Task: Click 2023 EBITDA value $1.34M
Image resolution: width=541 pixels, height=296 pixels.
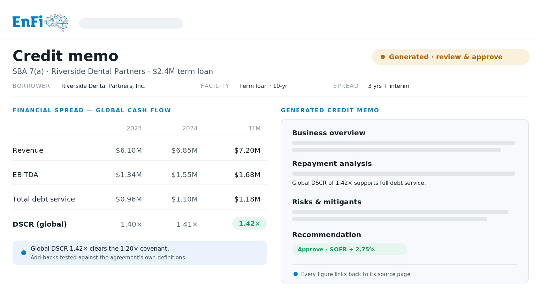Action: point(129,175)
